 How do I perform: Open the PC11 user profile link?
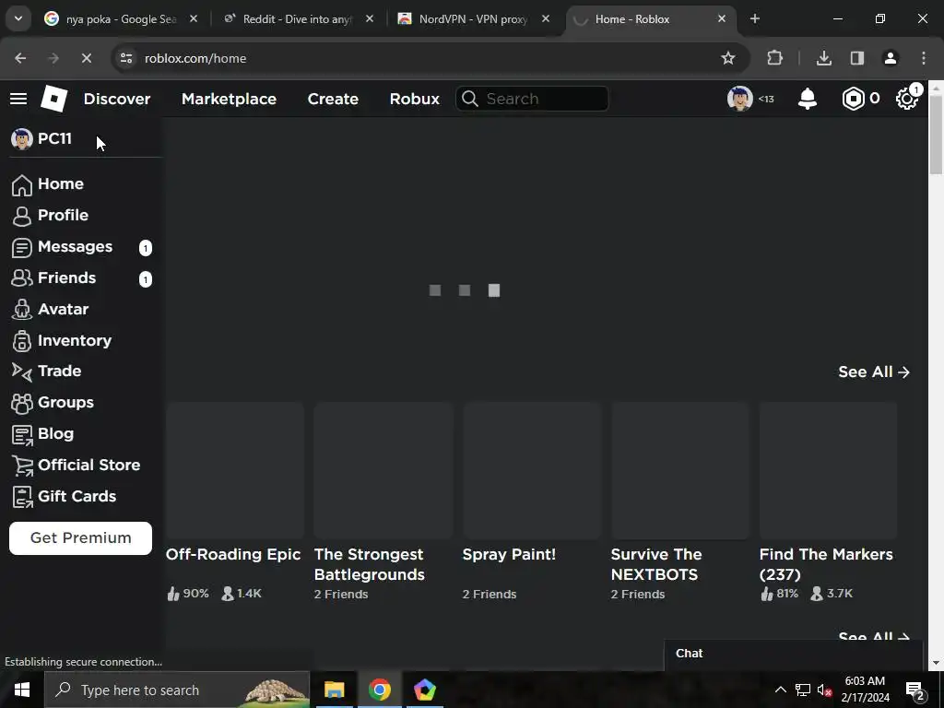coord(41,139)
